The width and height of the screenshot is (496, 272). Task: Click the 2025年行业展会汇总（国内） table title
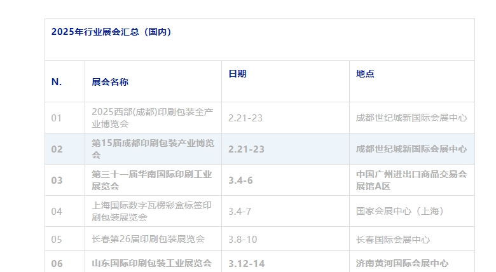tap(111, 32)
